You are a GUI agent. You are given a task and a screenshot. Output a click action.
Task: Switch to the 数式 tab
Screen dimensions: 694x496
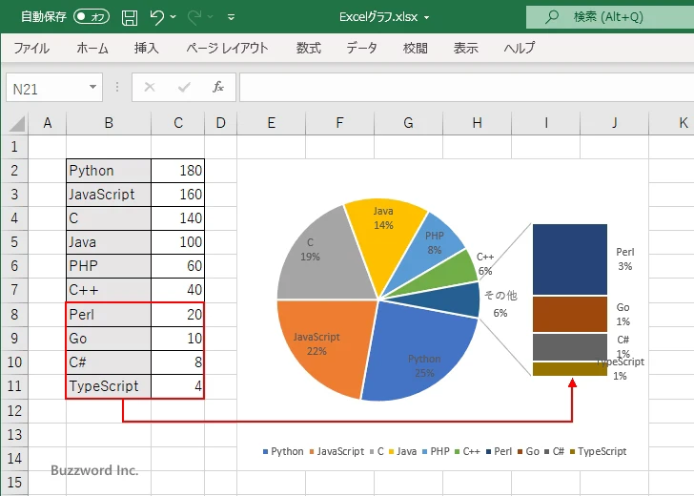click(x=309, y=48)
